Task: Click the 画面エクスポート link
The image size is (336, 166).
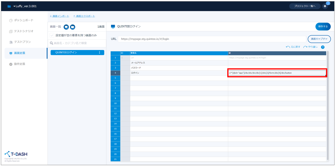Action: (84, 16)
